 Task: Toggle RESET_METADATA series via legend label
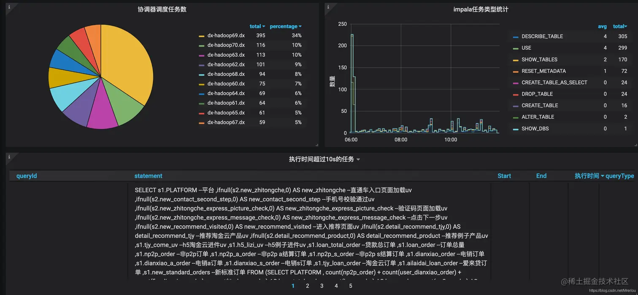tap(543, 71)
